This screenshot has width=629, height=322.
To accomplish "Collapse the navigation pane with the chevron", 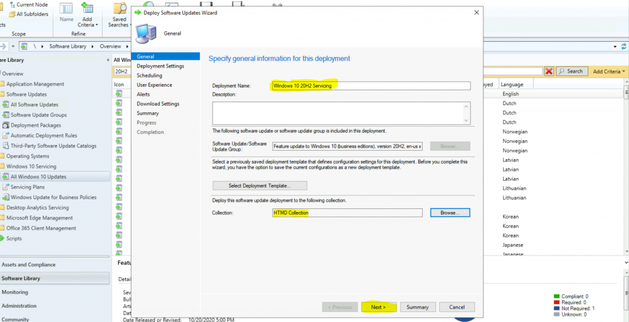I will pos(107,60).
